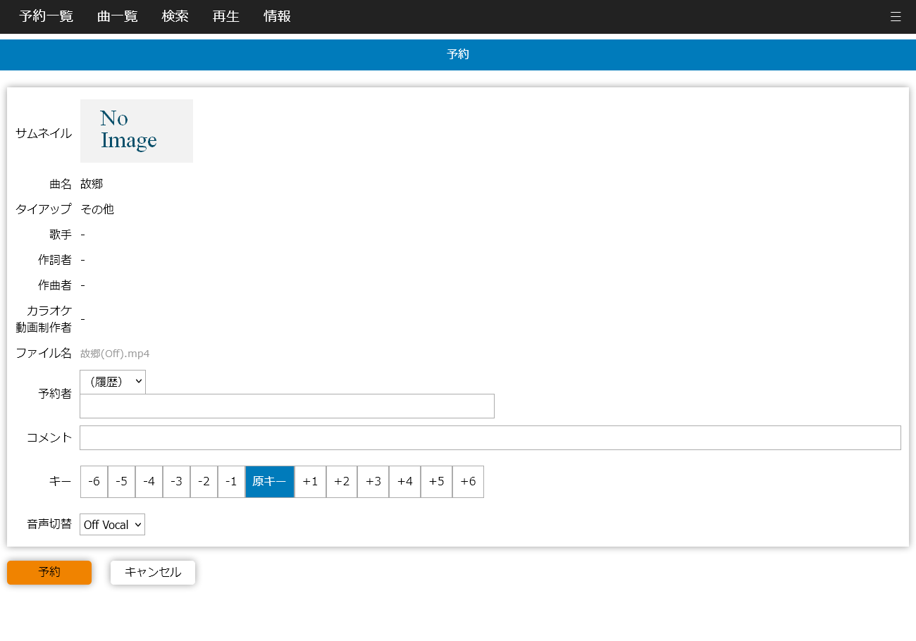Open the hamburger menu icon
Viewport: 916px width, 641px height.
point(896,17)
